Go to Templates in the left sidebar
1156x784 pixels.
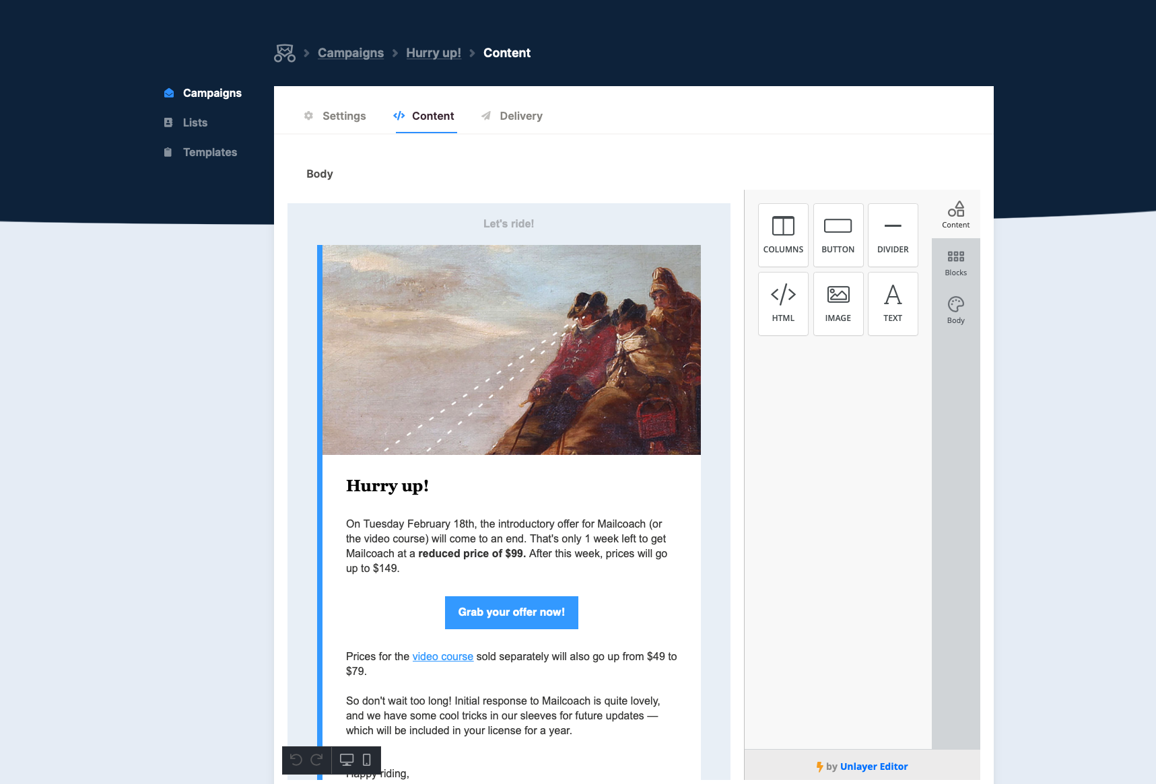point(201,152)
